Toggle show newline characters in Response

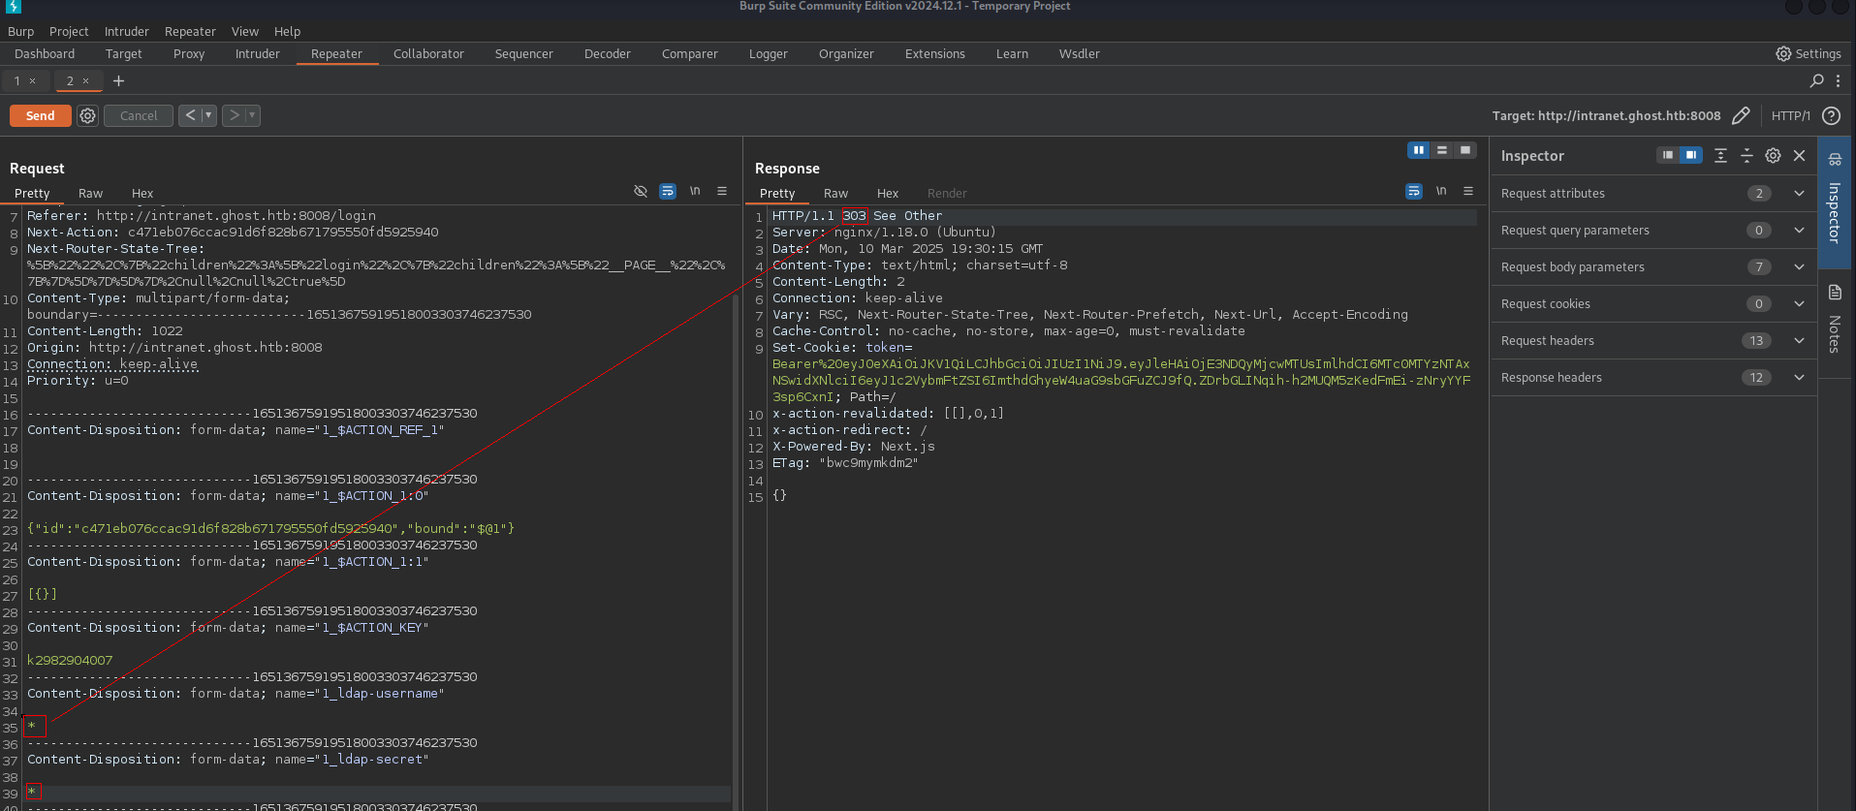(x=1441, y=192)
